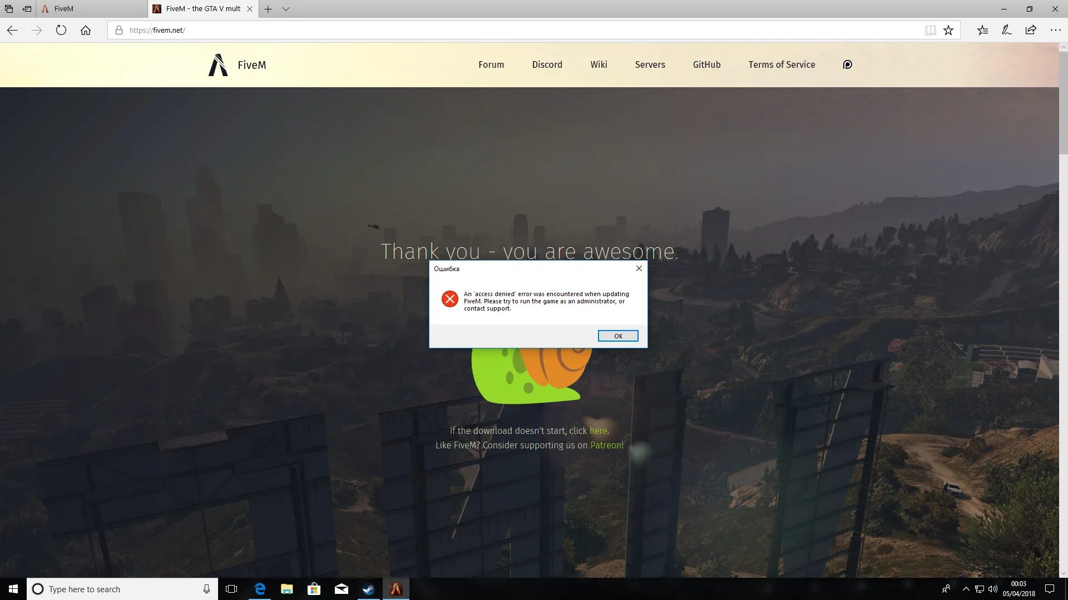Click OK to dismiss the access denied error
This screenshot has width=1068, height=600.
coord(617,336)
